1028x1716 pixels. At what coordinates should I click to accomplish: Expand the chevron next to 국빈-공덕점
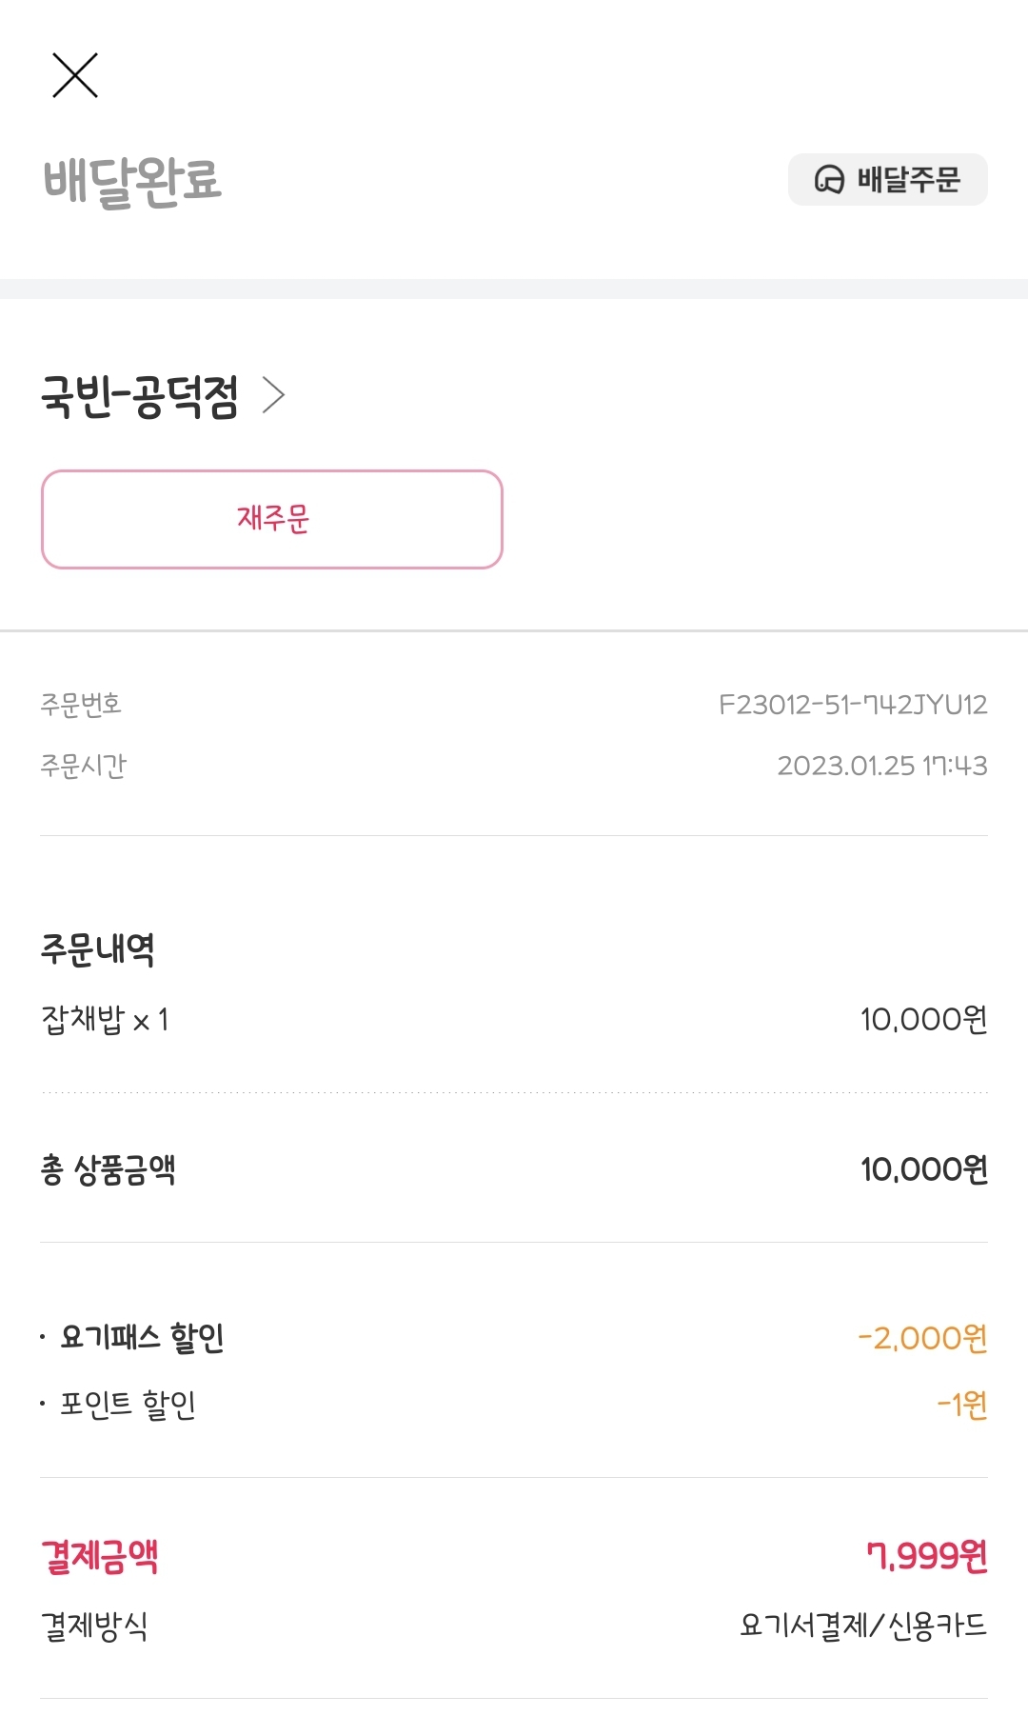[x=274, y=395]
